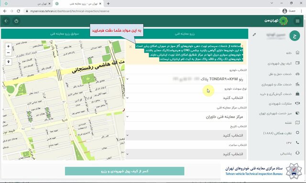Image resolution: width=306 pixels, height=183 pixels.
Task: Click the browser address bar URL
Action: (x=70, y=11)
